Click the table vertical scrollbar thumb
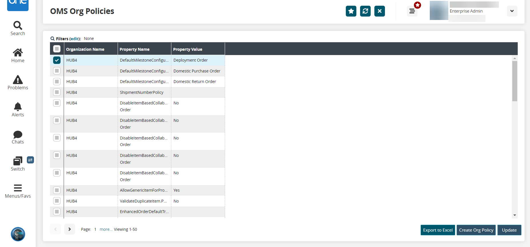The height and width of the screenshot is (247, 530). pyautogui.click(x=515, y=81)
